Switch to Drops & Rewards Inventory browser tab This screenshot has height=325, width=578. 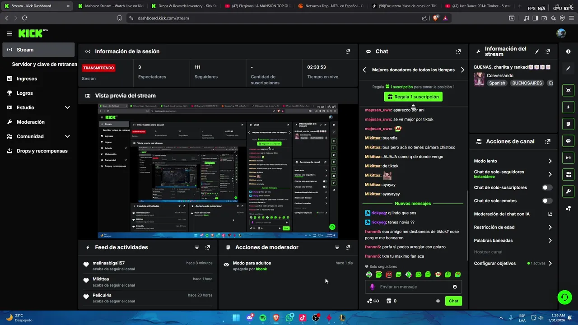pos(184,6)
